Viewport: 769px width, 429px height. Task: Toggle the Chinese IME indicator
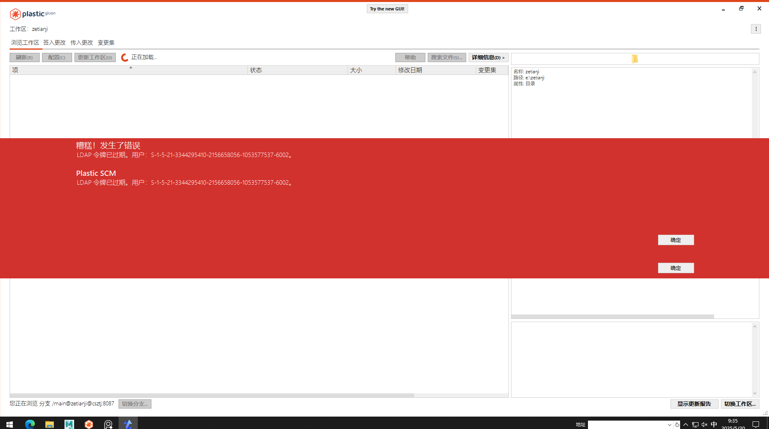[714, 425]
